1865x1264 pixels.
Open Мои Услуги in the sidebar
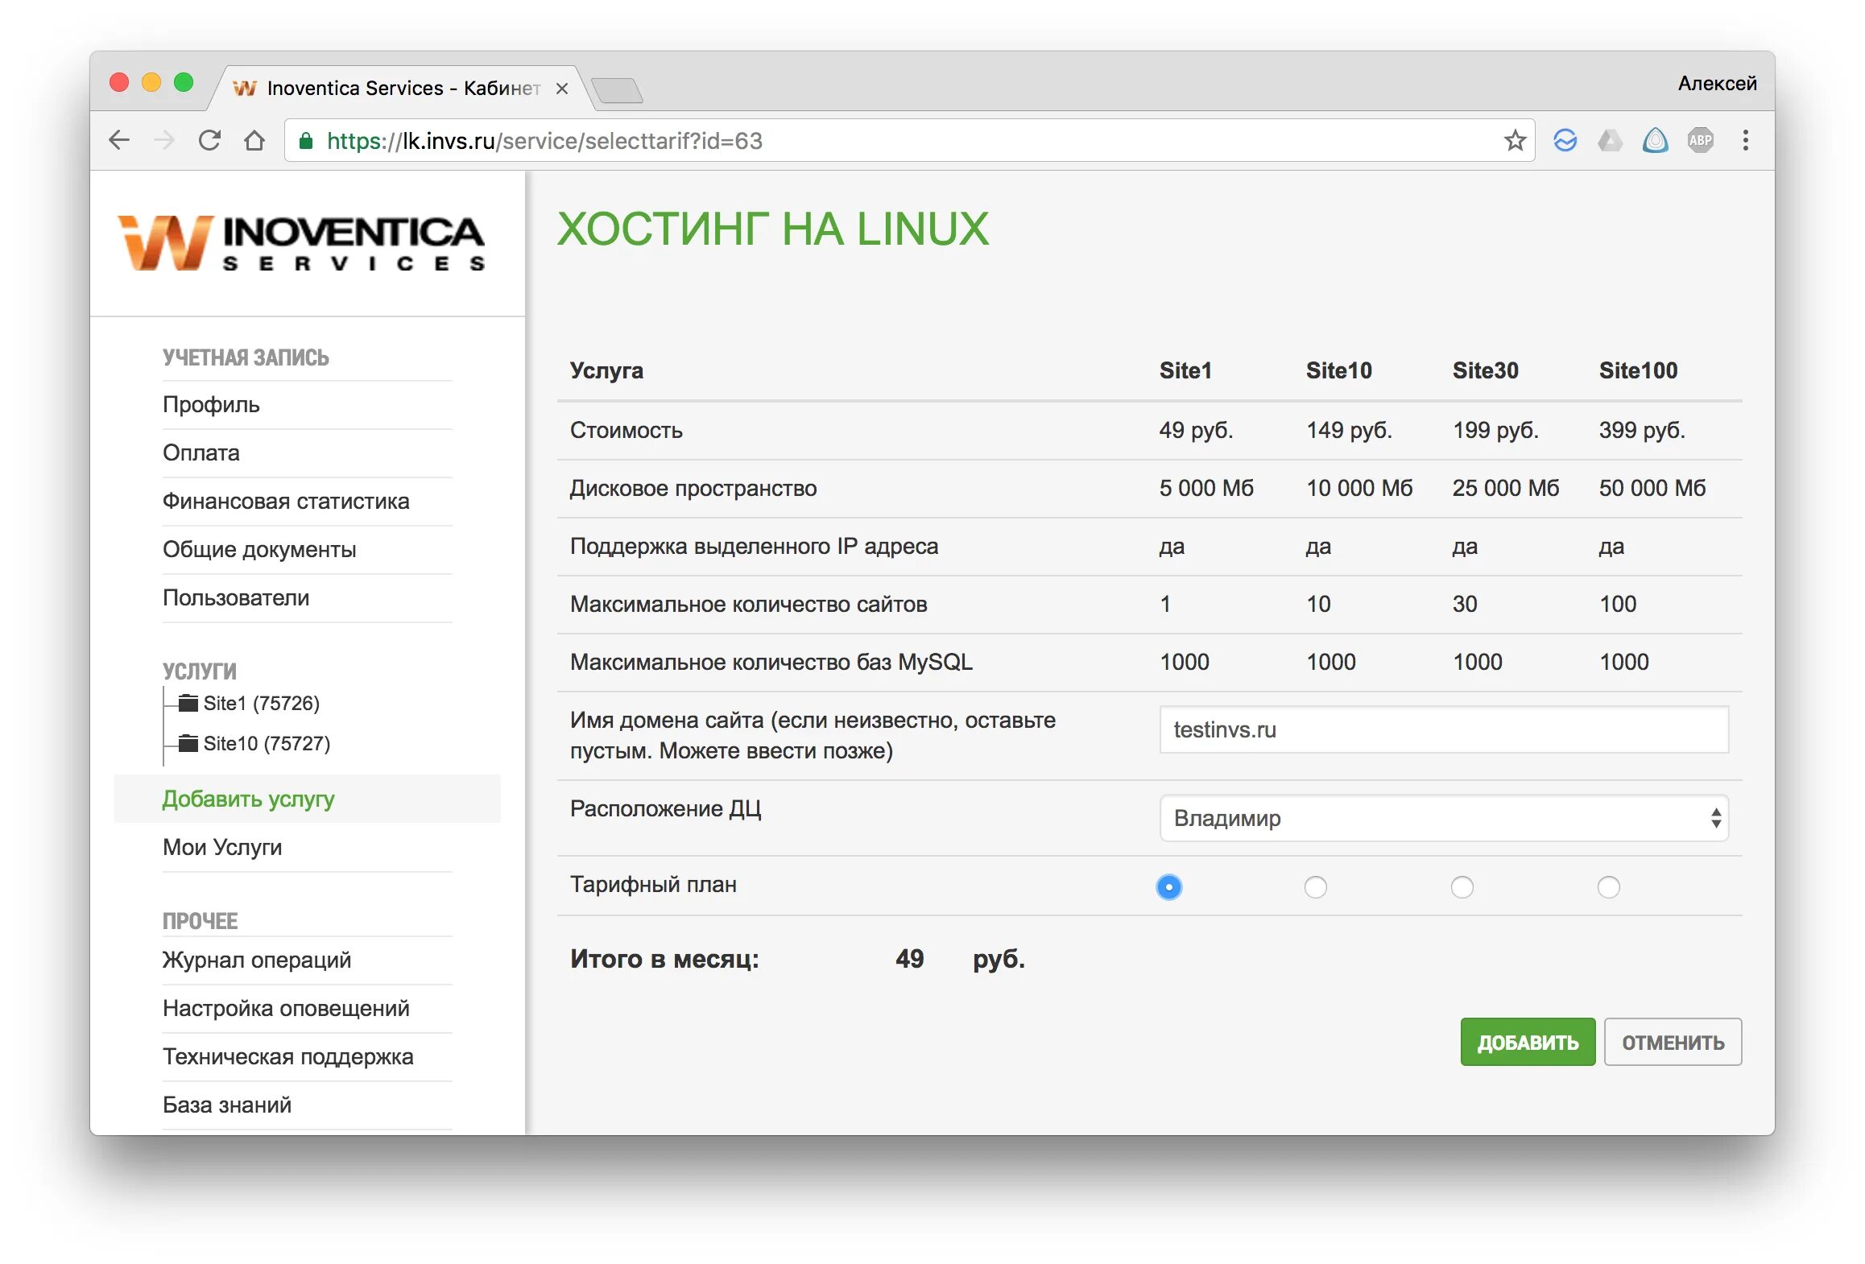tap(222, 847)
